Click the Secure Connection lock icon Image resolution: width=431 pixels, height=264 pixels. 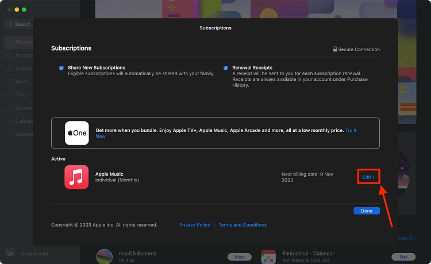click(335, 49)
